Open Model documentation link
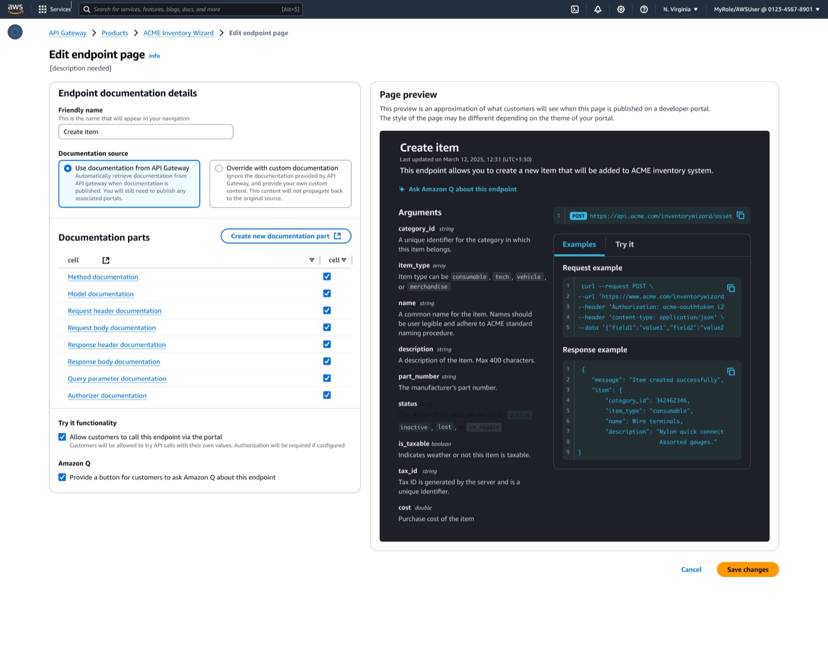This screenshot has height=663, width=828. [100, 294]
